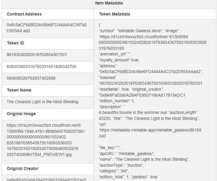Click the animation_url line in metadata

click(x=115, y=54)
